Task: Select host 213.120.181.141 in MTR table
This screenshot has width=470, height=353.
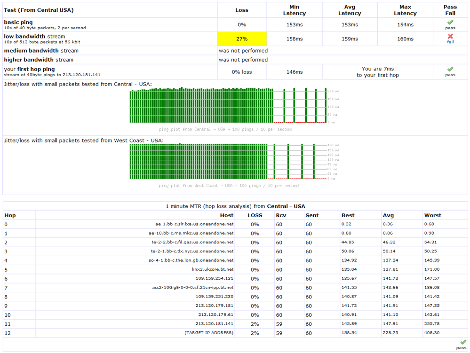Action: click(215, 324)
